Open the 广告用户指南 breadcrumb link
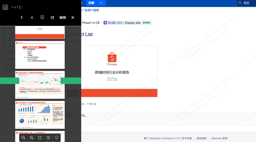 [90, 10]
